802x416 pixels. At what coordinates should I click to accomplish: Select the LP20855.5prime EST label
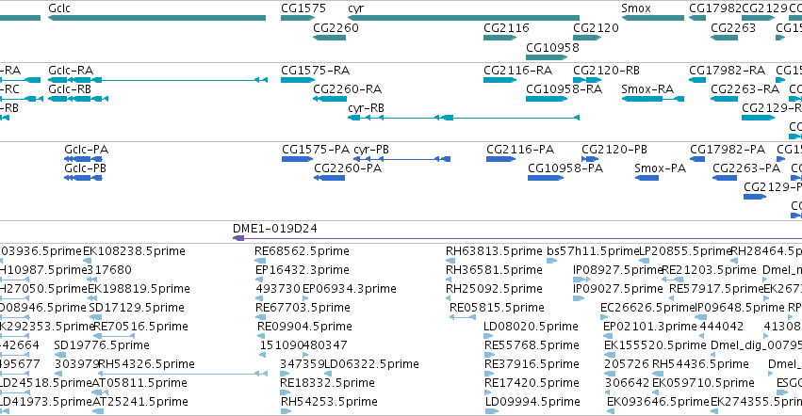point(685,251)
